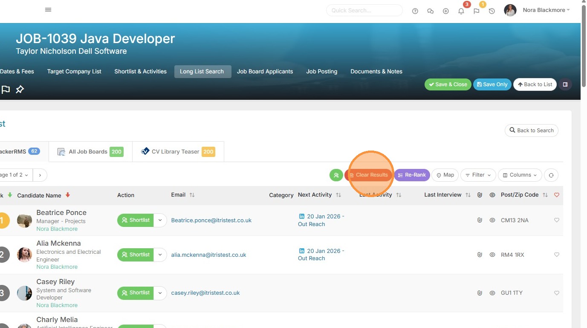Favourite Casey Riley with heart icon

556,293
